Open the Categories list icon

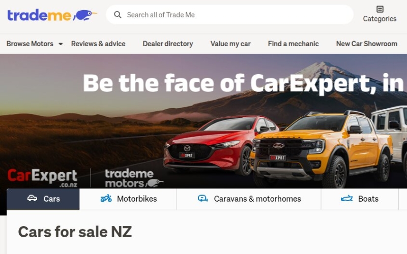[380, 9]
